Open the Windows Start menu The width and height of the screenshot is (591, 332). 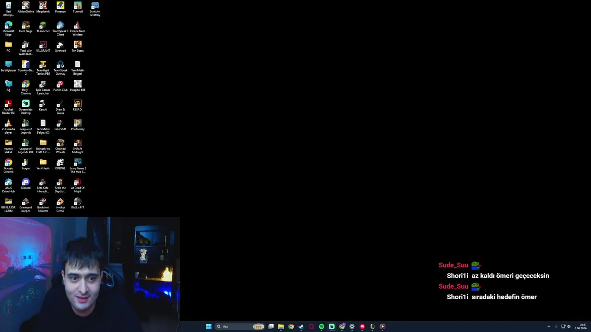click(209, 326)
